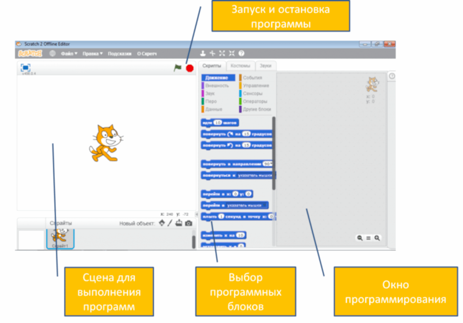Open the Подсказки menu

(x=120, y=53)
